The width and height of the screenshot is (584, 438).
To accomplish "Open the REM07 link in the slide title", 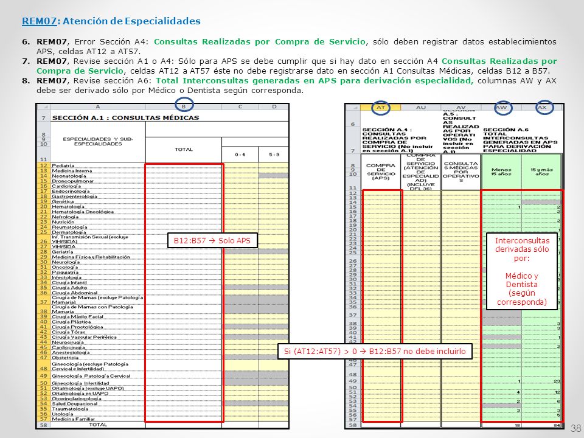I will (39, 21).
